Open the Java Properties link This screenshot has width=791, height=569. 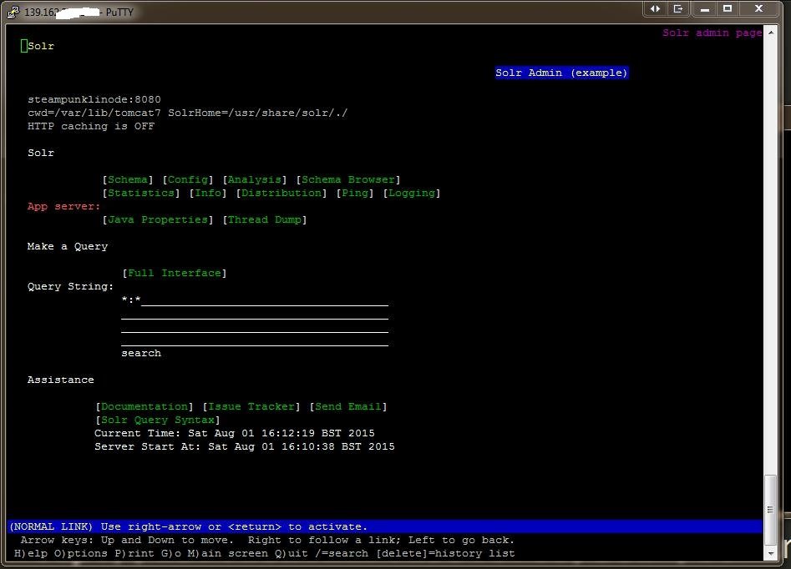coord(158,219)
